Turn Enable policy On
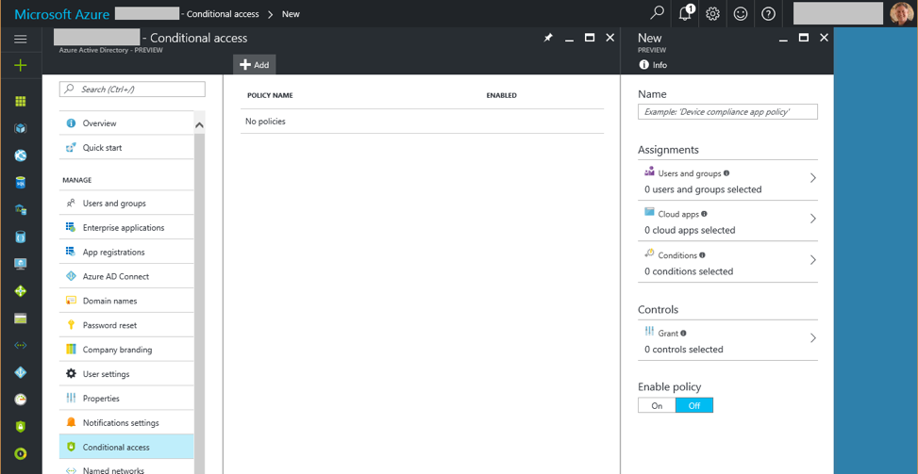Screen dimensions: 918x474 [657, 405]
